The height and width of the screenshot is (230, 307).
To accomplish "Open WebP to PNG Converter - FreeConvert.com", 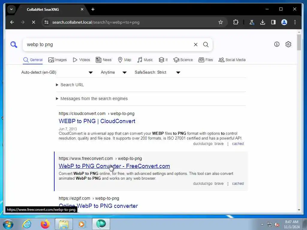I will pyautogui.click(x=114, y=166).
